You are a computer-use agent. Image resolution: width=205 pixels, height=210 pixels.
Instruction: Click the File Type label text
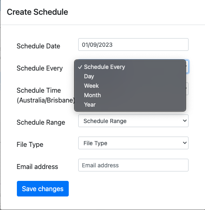click(30, 145)
